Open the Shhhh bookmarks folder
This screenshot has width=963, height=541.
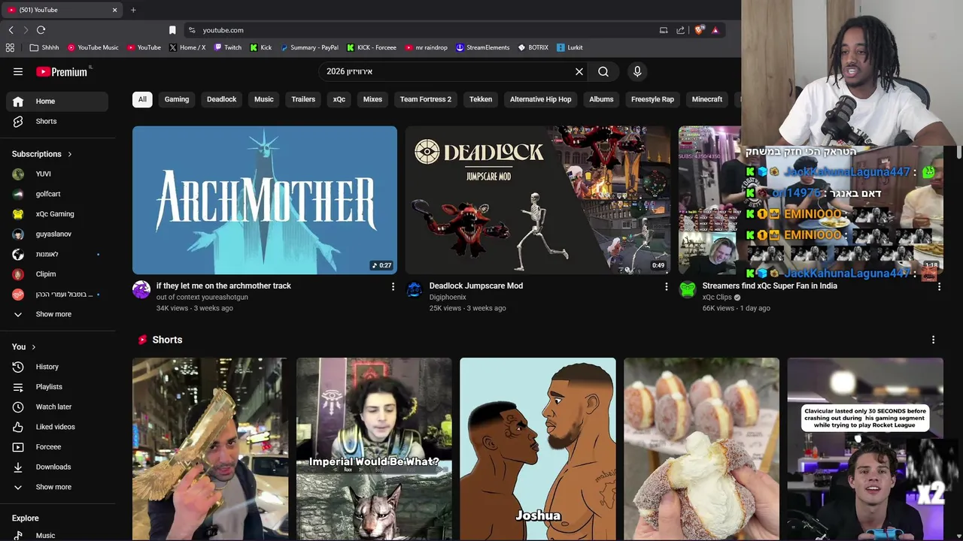pyautogui.click(x=44, y=47)
